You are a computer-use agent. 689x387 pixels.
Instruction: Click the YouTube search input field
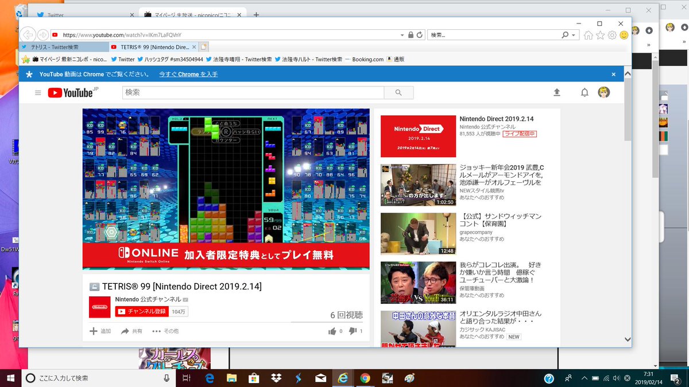tap(253, 92)
